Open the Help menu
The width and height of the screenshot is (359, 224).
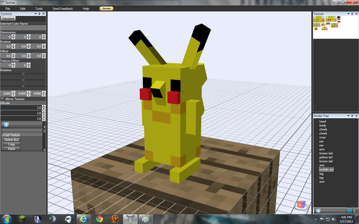click(x=86, y=8)
